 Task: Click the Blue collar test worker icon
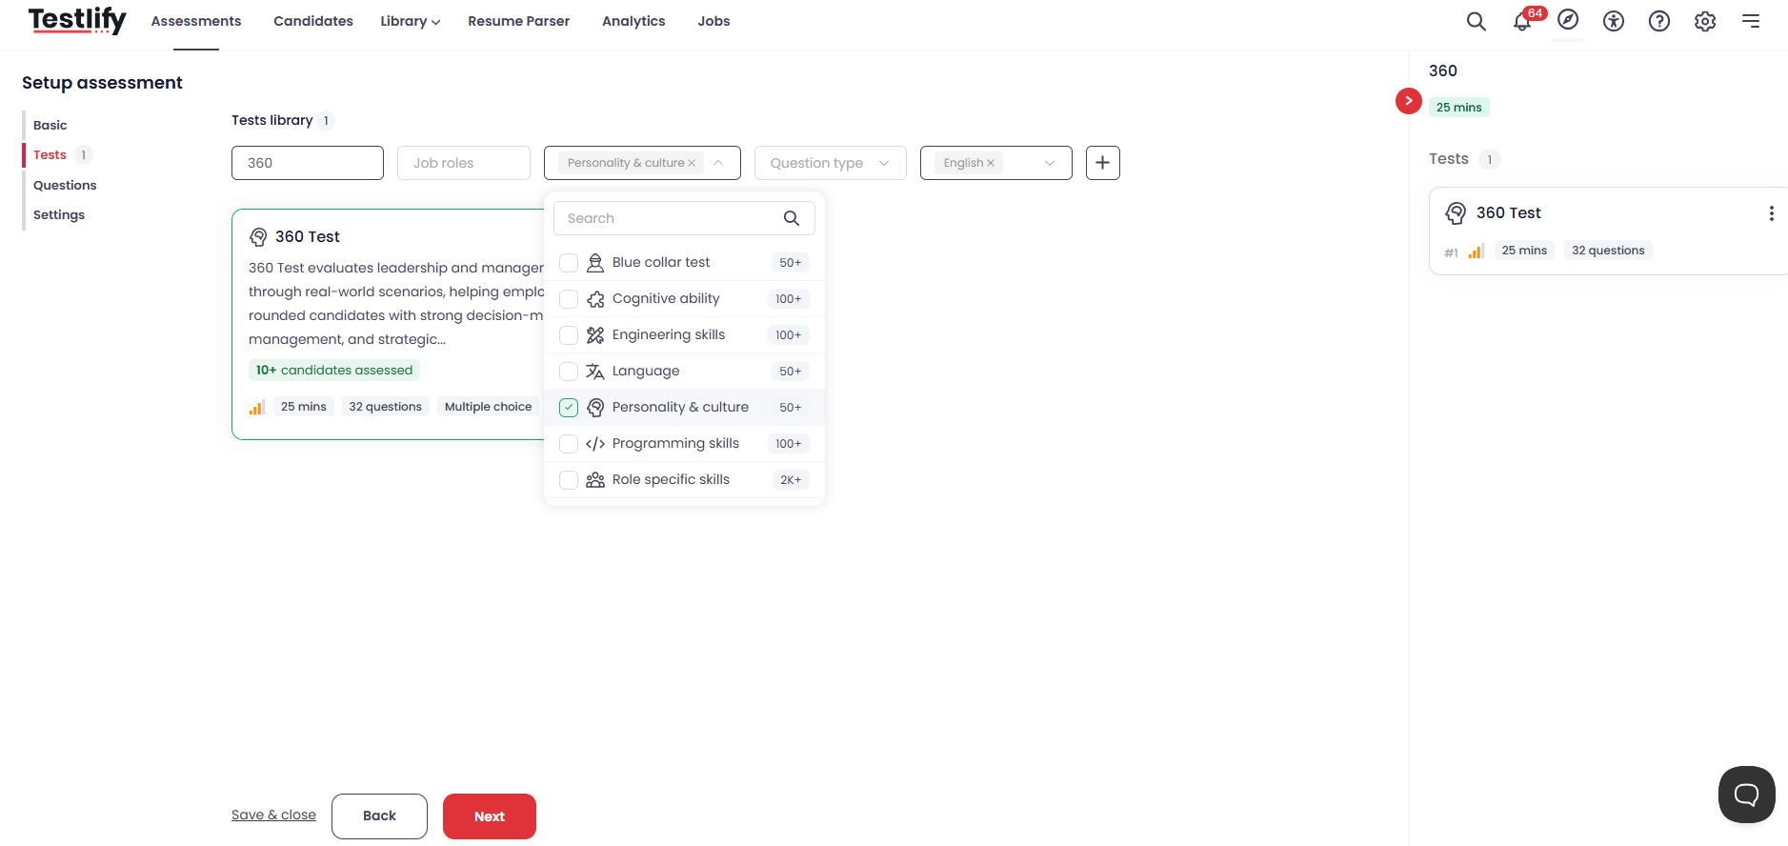pos(595,263)
